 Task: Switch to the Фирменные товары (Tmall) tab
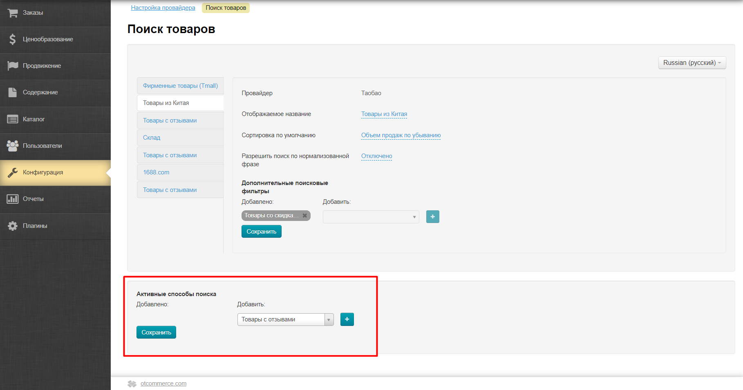tap(180, 85)
